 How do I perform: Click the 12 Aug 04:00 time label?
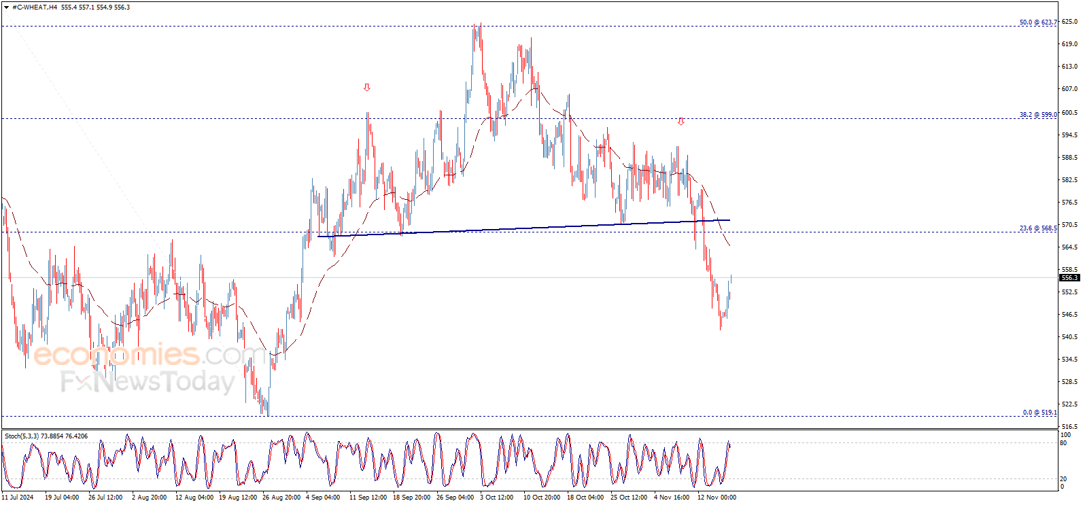coord(194,498)
